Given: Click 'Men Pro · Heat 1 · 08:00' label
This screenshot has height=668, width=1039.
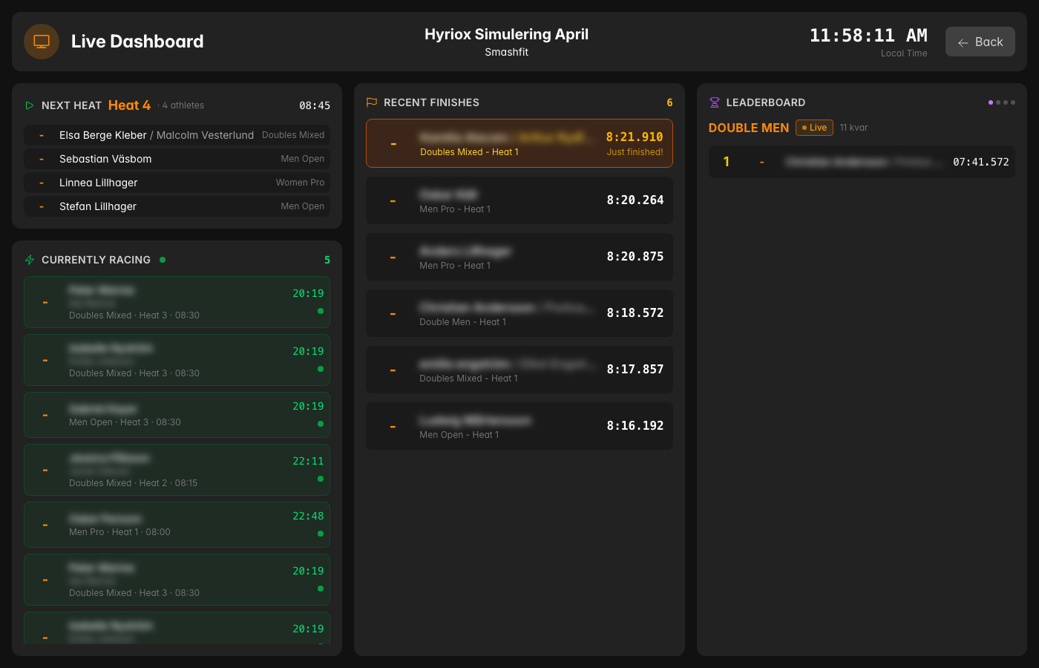Looking at the screenshot, I should 119,532.
